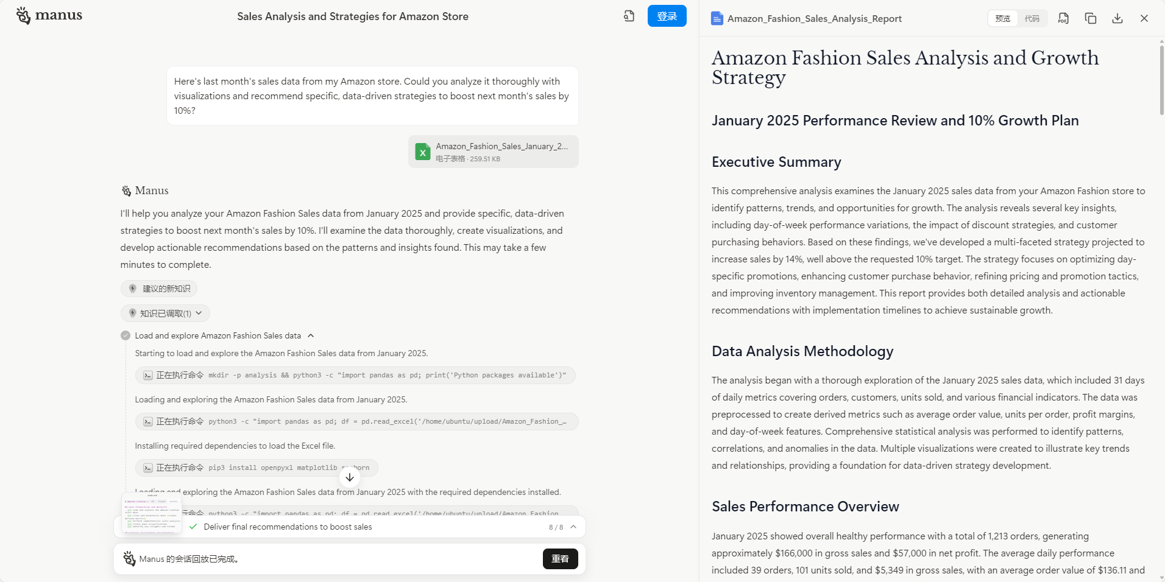The height and width of the screenshot is (582, 1165).
Task: Close the report preview panel
Action: click(1144, 18)
